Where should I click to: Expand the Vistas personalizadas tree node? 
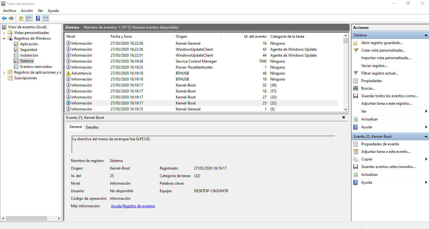pos(4,33)
